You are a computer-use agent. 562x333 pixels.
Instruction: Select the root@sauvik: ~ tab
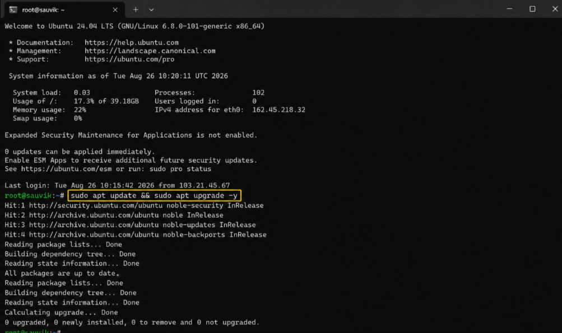64,10
